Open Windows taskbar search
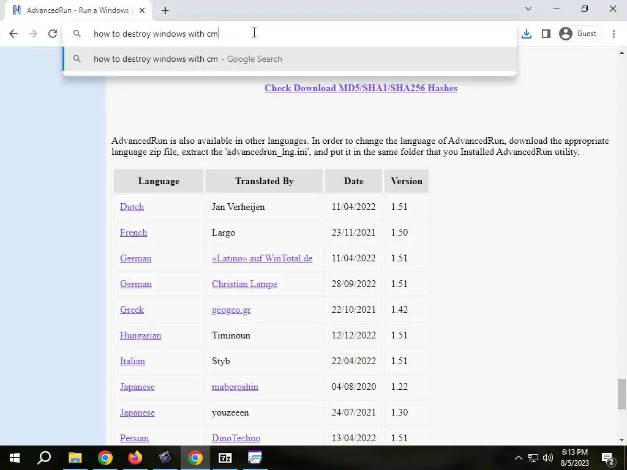 click(x=44, y=458)
